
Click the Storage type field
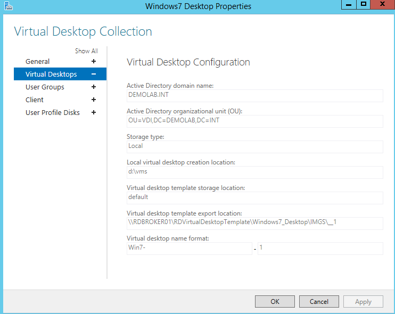254,146
